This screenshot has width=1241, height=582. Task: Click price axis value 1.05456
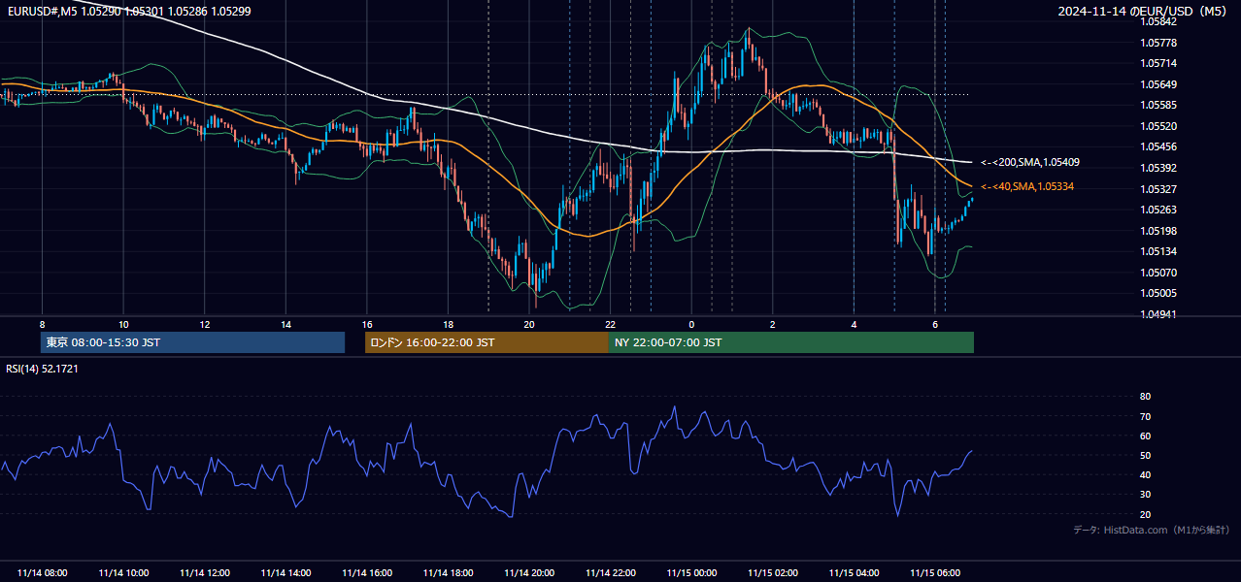pyautogui.click(x=1157, y=146)
